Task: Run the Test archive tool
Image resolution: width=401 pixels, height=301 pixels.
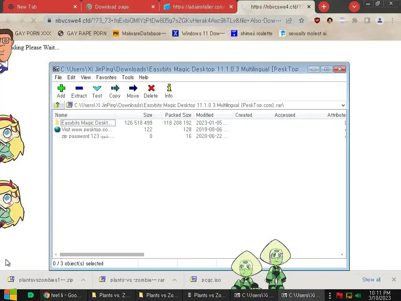Action: (x=97, y=91)
